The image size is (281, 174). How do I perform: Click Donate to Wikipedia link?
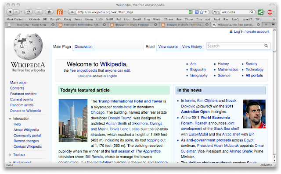pyautogui.click(x=25, y=111)
